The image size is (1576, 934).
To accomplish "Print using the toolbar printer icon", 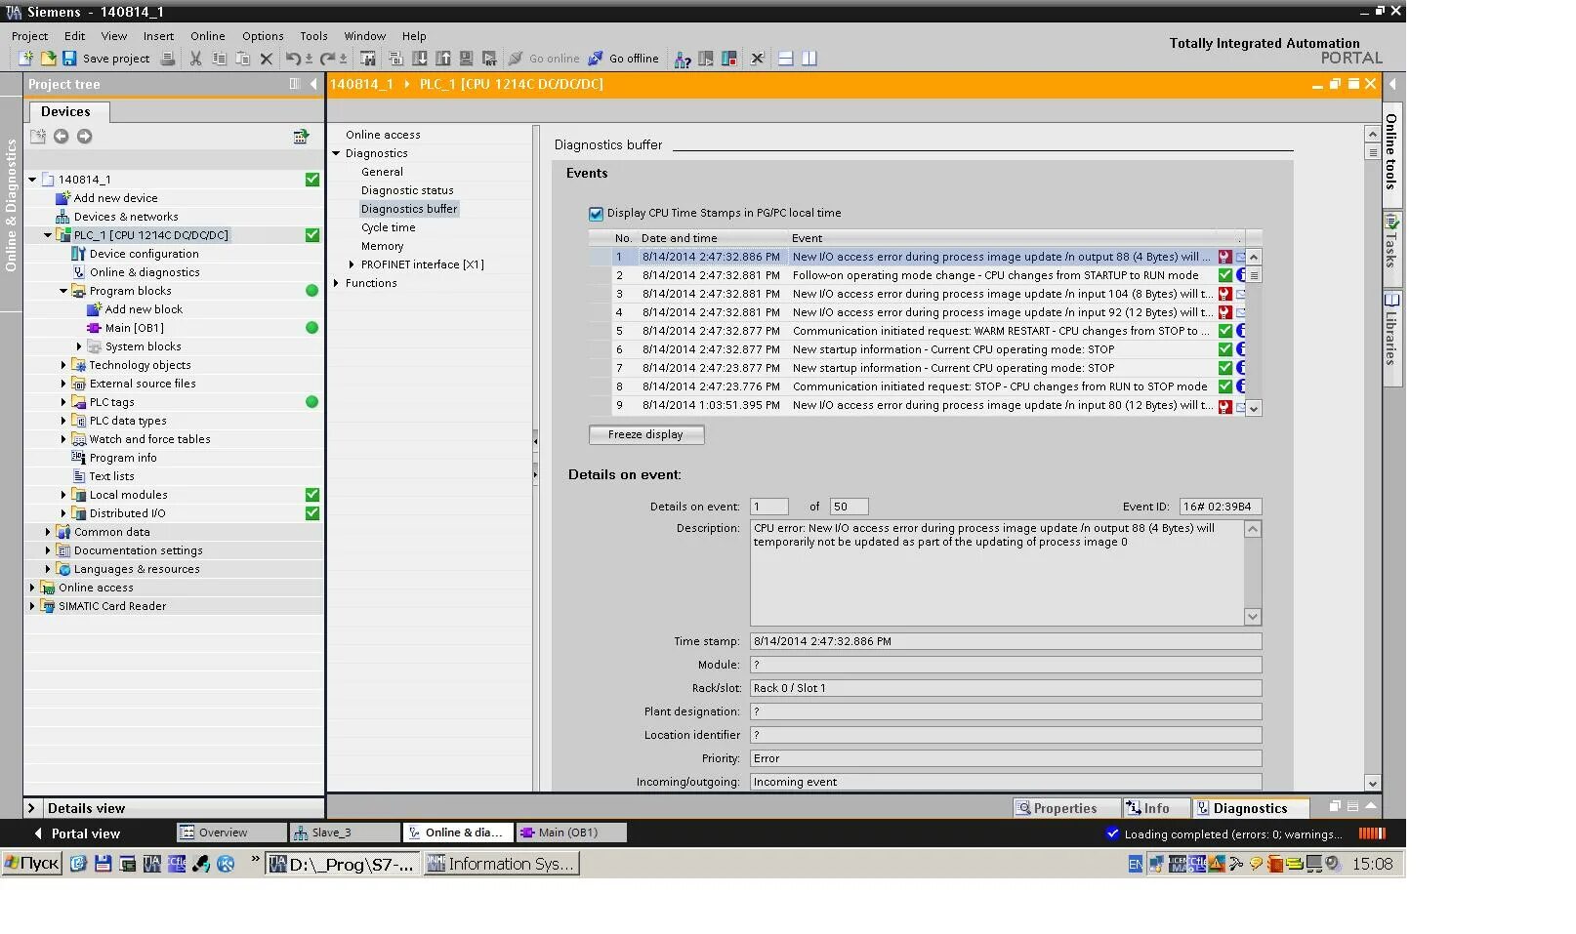I will (x=168, y=59).
